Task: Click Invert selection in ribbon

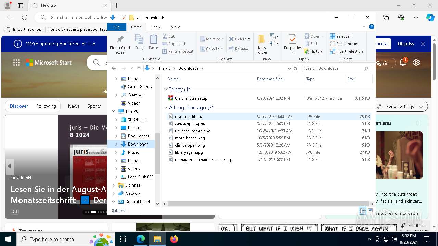Action: tap(346, 51)
